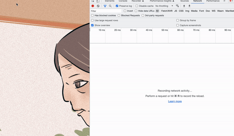This screenshot has width=234, height=136.
Task: Open network conditions wifi icon
Action: tap(177, 6)
